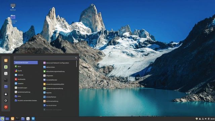The image size is (215, 121).
Task: Click the white settings icon on the panel
Action: pyautogui.click(x=28, y=119)
